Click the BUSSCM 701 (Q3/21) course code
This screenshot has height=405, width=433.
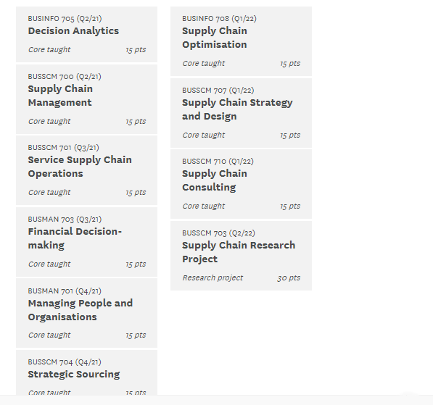tap(64, 148)
